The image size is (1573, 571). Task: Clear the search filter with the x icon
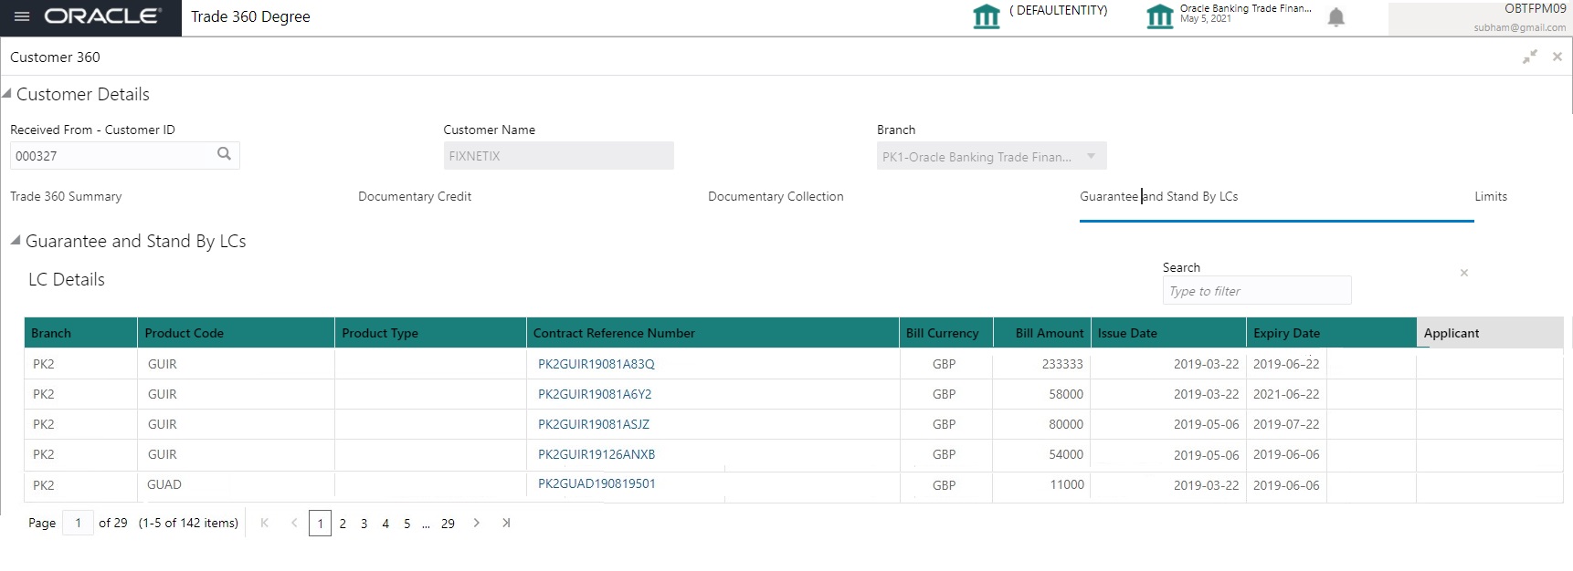(x=1464, y=273)
